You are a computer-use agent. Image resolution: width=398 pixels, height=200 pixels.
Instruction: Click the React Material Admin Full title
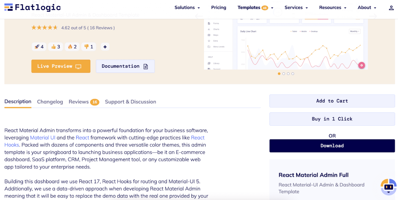coord(314,175)
